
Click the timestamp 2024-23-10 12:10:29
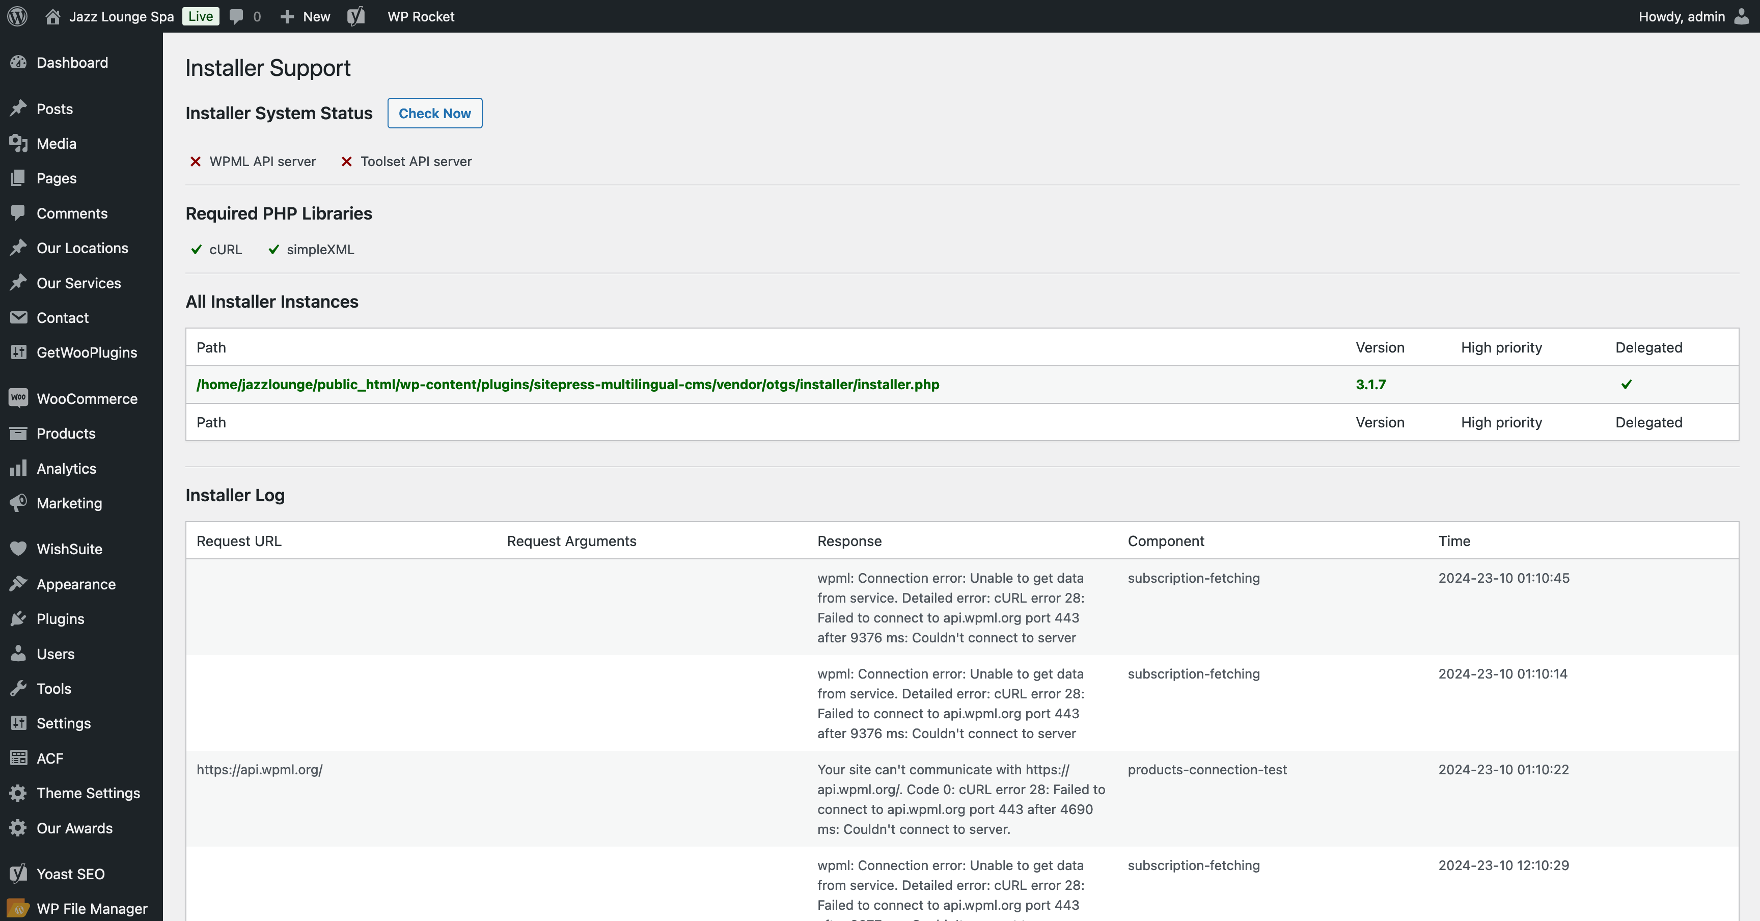(x=1504, y=865)
